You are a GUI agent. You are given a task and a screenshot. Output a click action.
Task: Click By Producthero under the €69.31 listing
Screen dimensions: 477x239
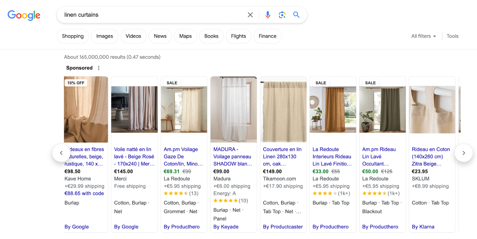182,227
